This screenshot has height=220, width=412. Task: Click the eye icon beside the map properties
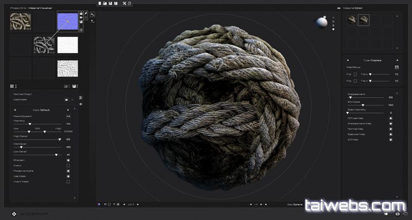point(81,104)
